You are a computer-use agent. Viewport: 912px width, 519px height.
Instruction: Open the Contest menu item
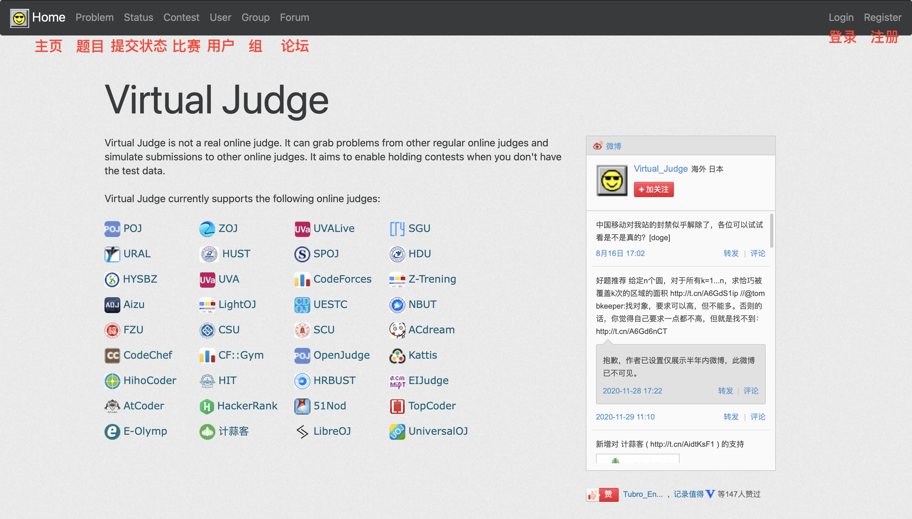[x=181, y=17]
